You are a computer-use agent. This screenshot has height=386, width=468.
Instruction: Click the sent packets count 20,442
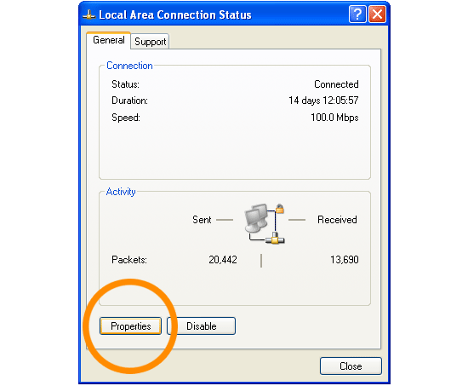tap(223, 260)
